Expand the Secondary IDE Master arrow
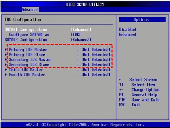This screenshot has height=128, width=170. (6, 60)
